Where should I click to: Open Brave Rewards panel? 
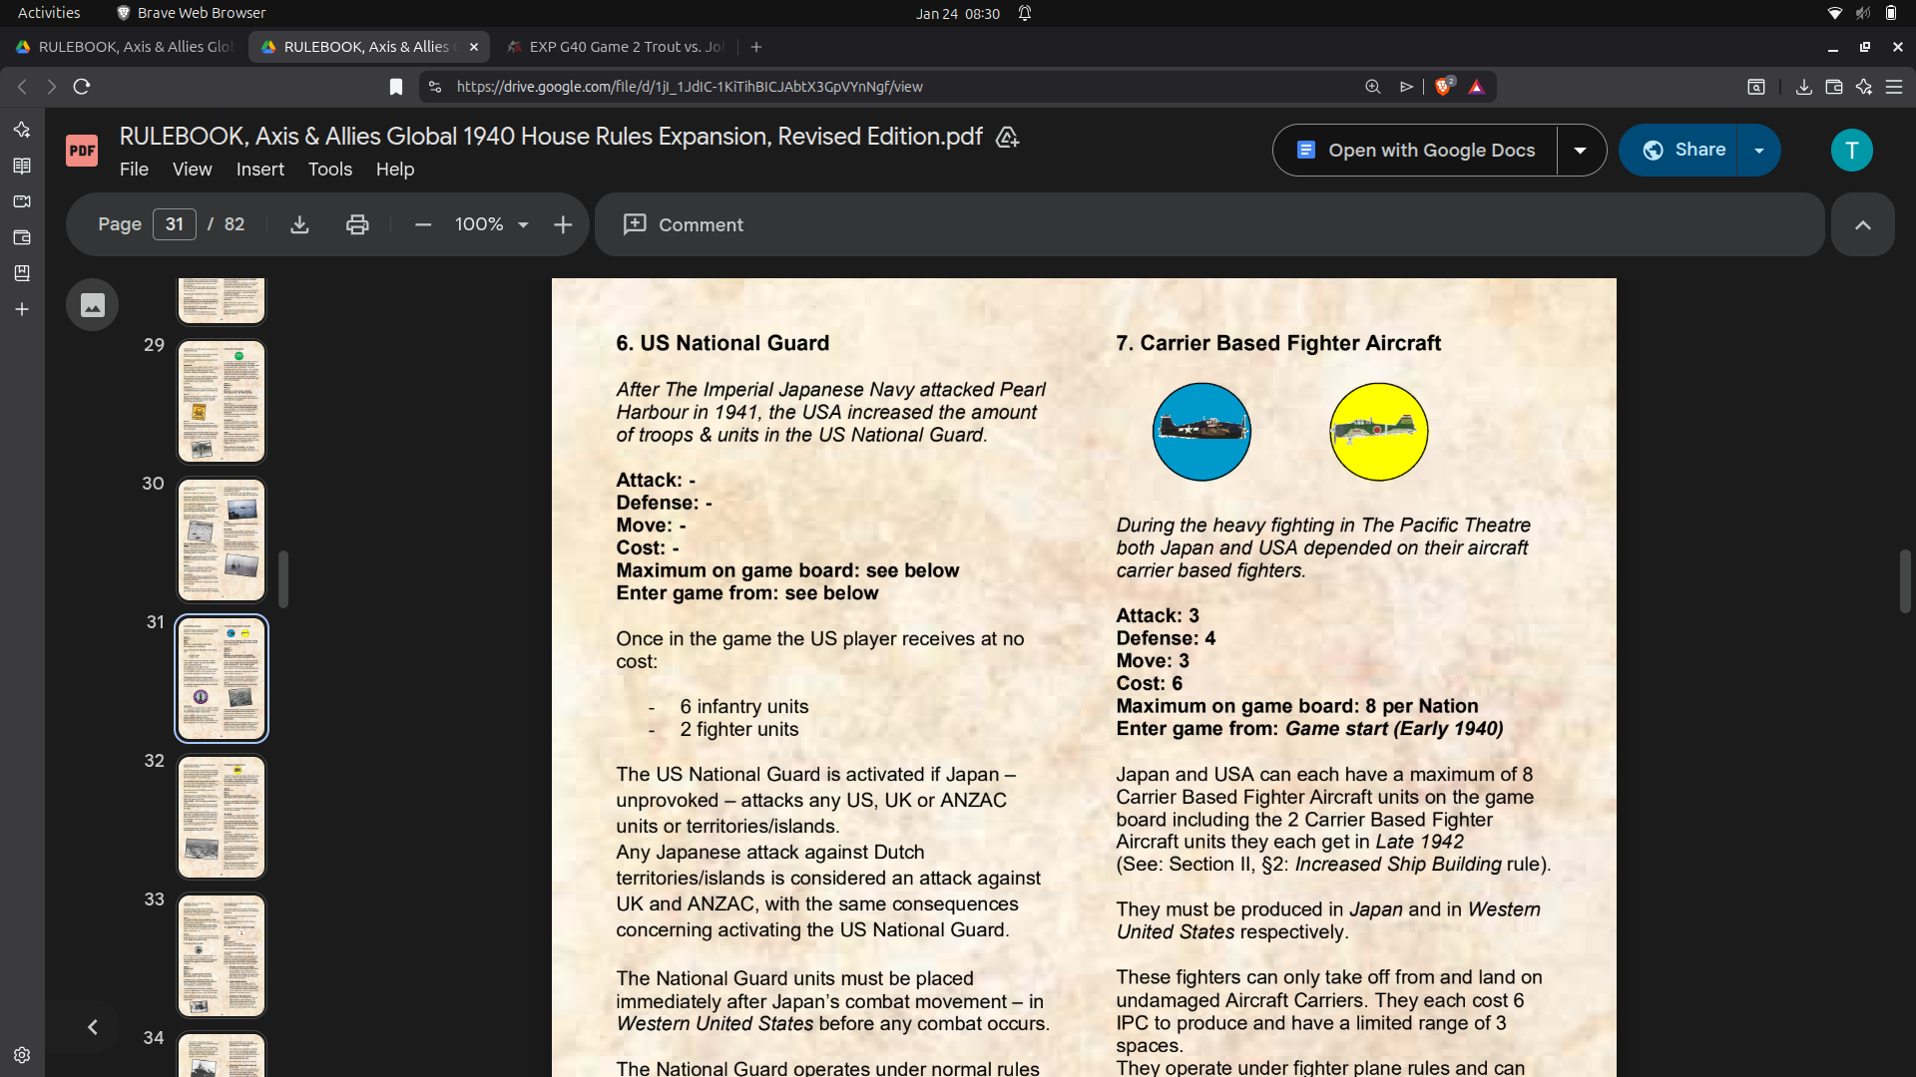1478,87
